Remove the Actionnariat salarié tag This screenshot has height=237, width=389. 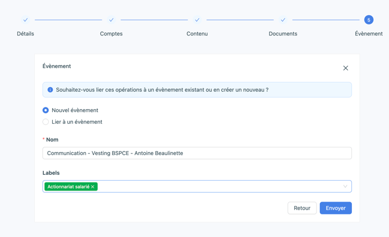tap(93, 187)
